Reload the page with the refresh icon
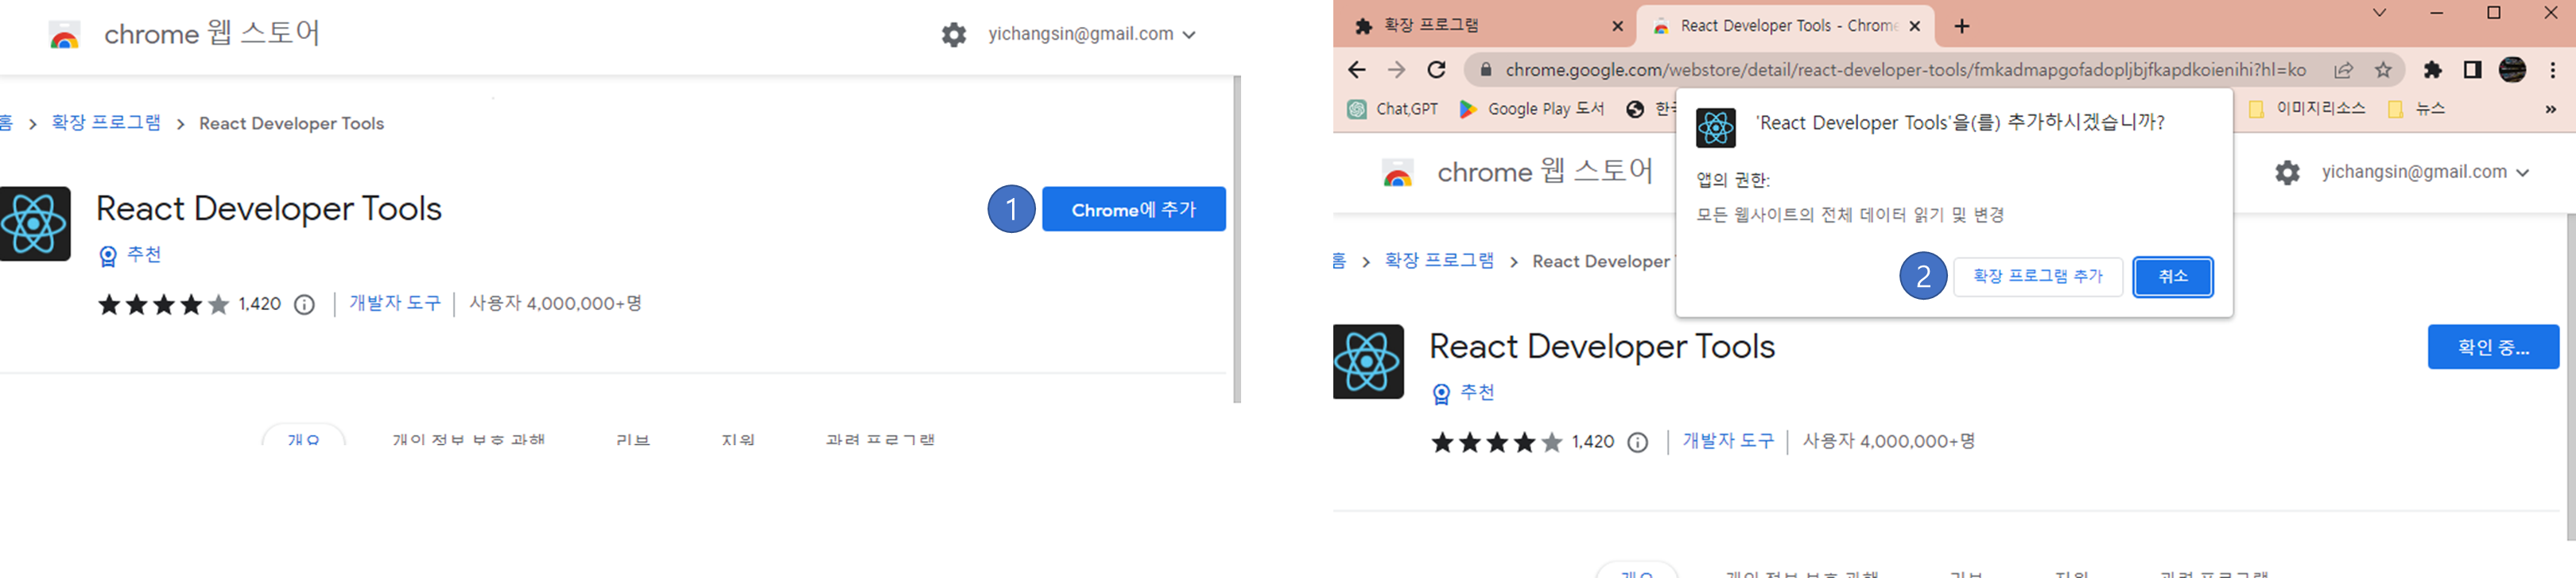 pyautogui.click(x=1436, y=70)
